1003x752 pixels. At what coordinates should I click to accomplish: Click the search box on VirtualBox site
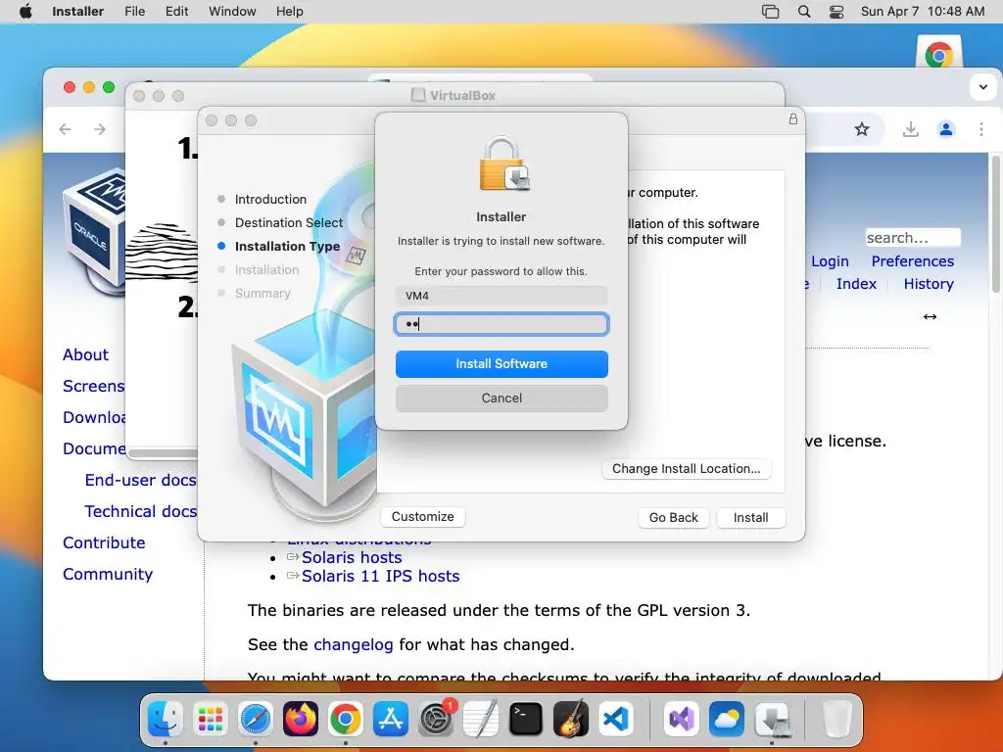(x=913, y=237)
